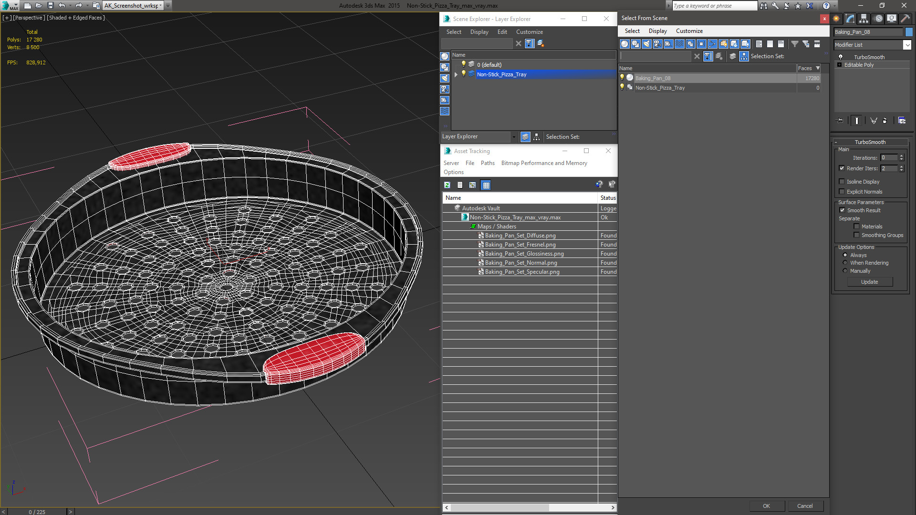
Task: Click the Baking_Pan_08 object name field
Action: click(868, 32)
